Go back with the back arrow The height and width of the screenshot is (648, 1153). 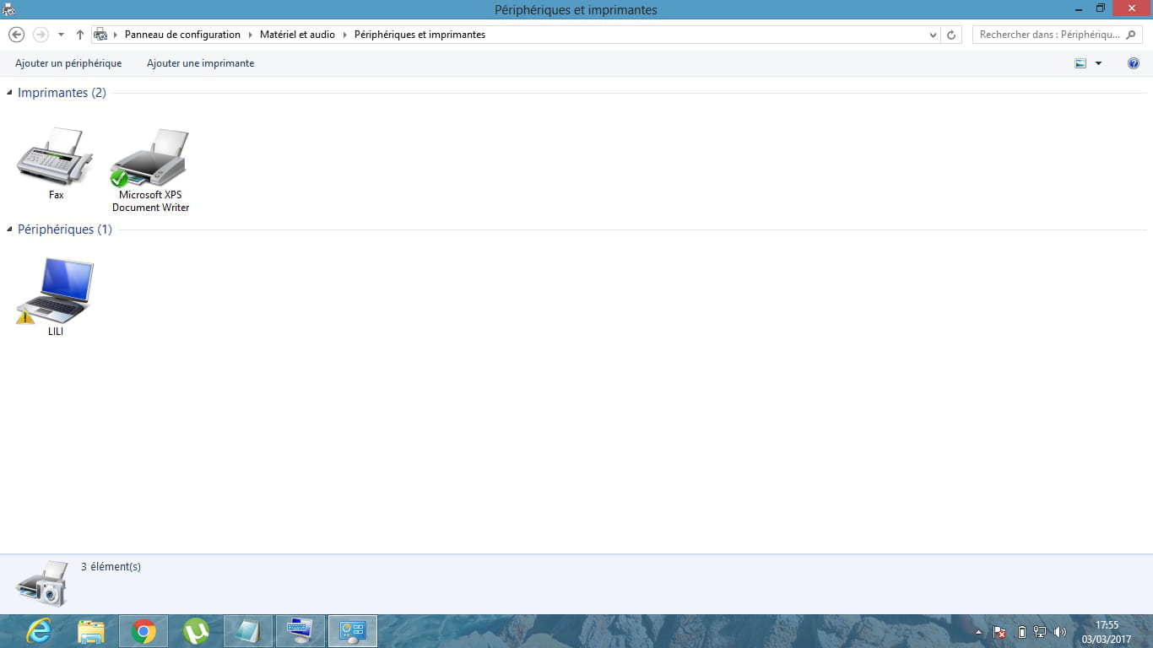[x=16, y=35]
